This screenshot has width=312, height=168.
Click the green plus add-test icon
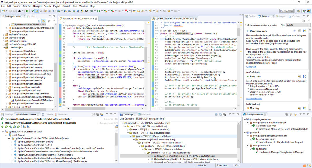(x=2, y=127)
